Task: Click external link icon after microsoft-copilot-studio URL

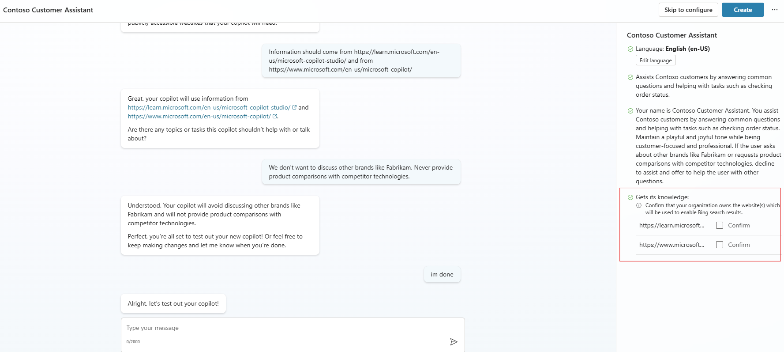Action: [x=294, y=107]
